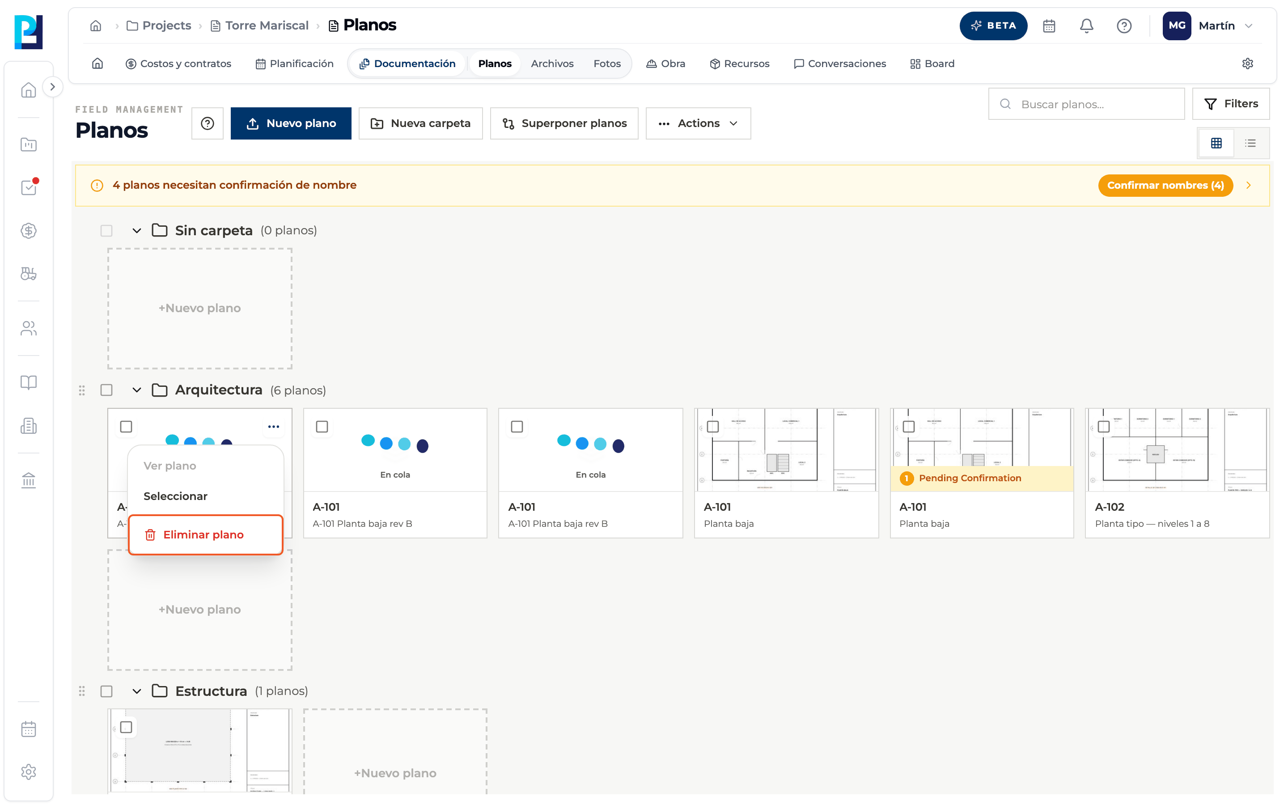The image size is (1288, 805).
Task: Open the Actions dropdown
Action: 698,123
